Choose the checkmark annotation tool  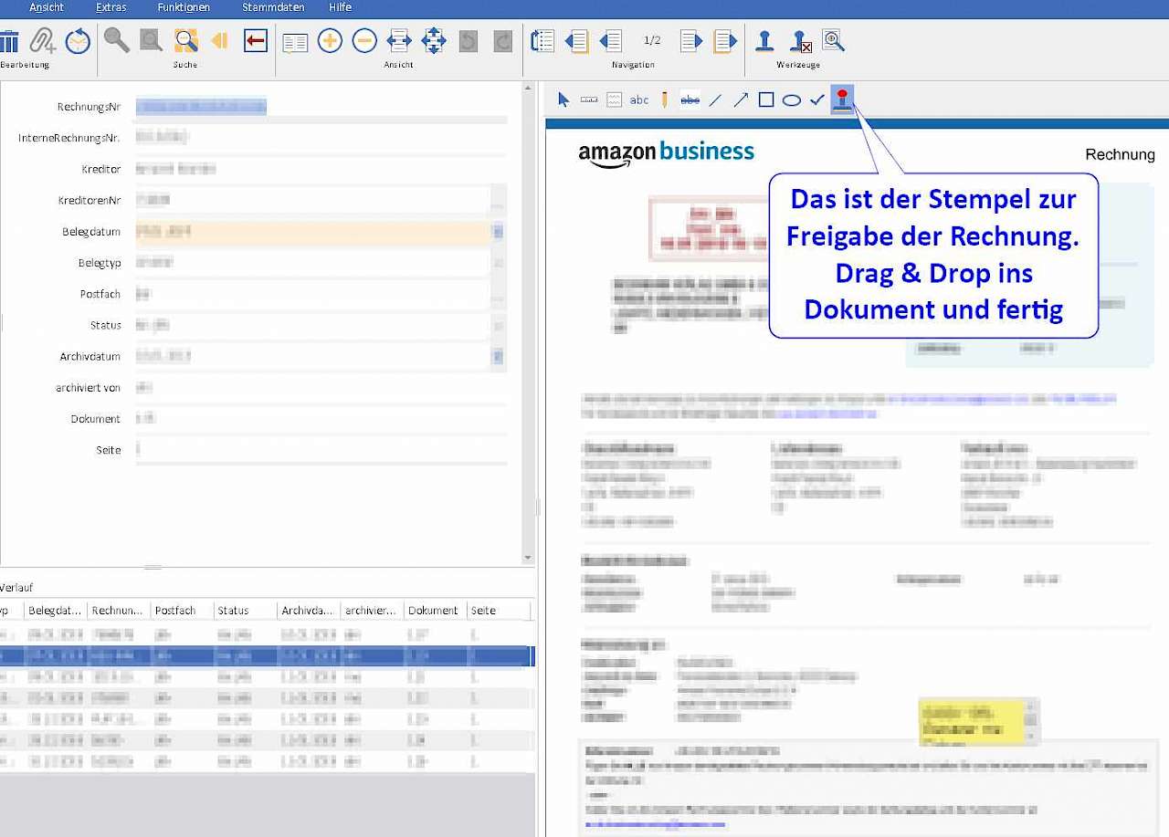point(817,99)
